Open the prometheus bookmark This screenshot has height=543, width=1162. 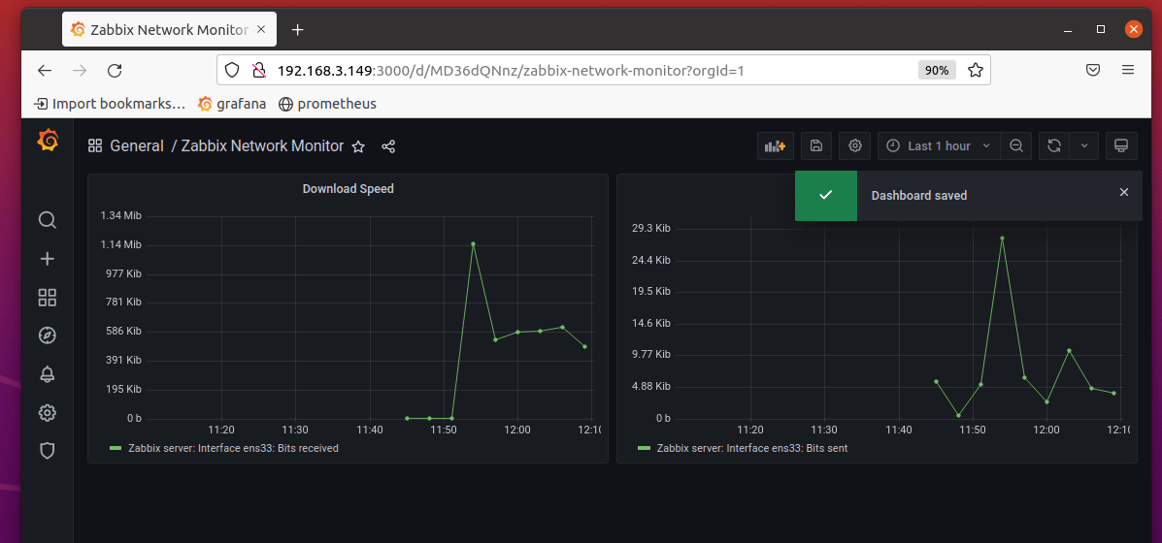[x=327, y=104]
